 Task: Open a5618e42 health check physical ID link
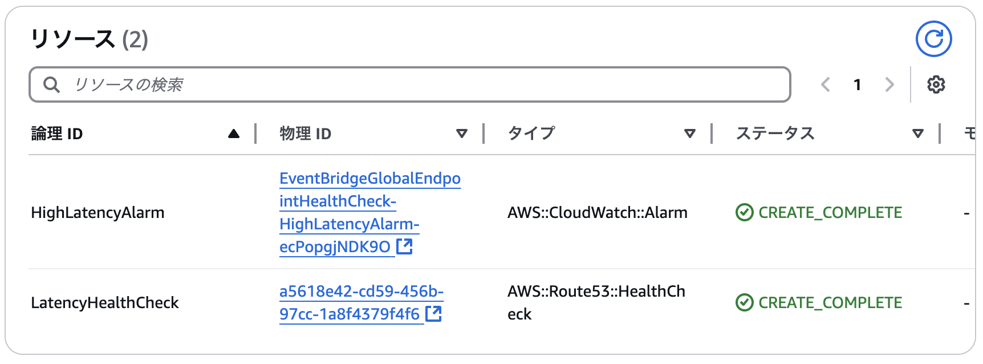(361, 292)
